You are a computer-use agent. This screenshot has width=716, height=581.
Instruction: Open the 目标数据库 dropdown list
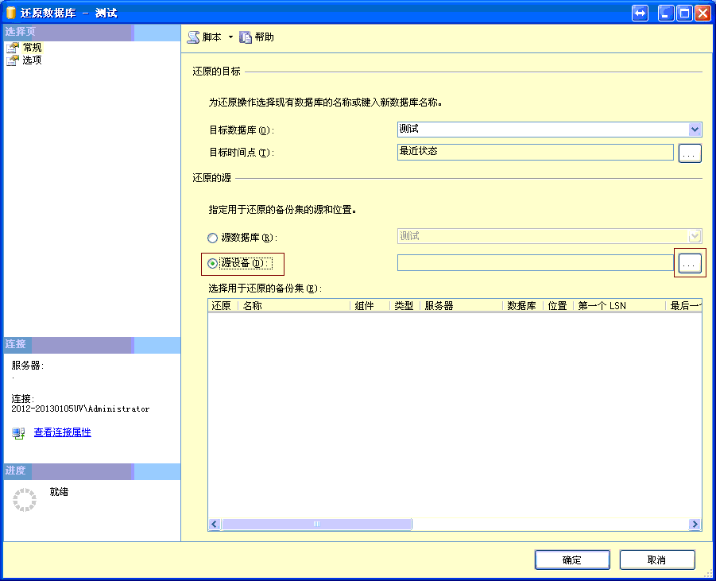pyautogui.click(x=695, y=130)
